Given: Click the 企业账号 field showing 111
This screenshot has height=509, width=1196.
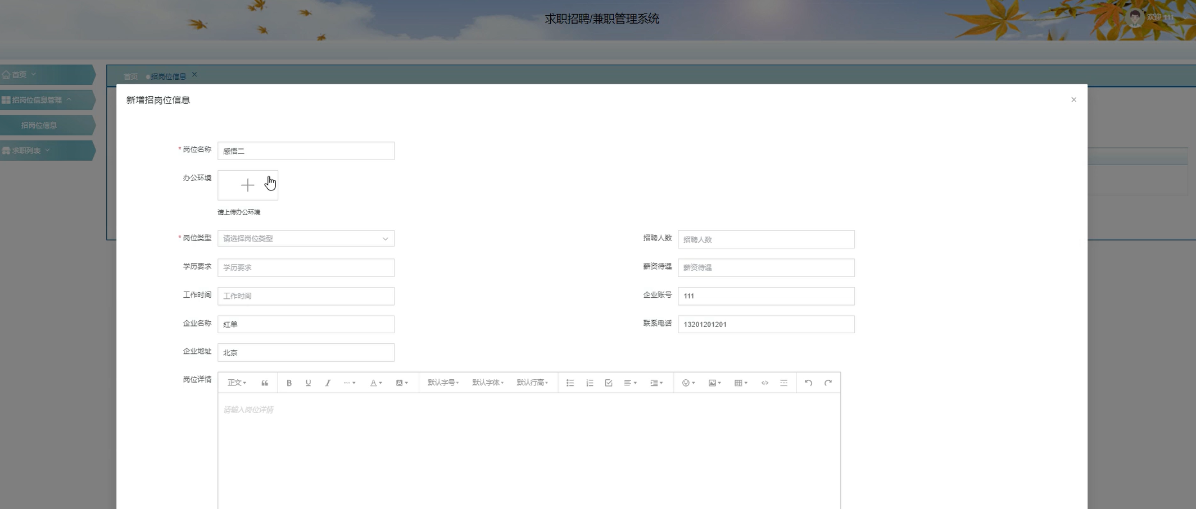Looking at the screenshot, I should (x=766, y=296).
